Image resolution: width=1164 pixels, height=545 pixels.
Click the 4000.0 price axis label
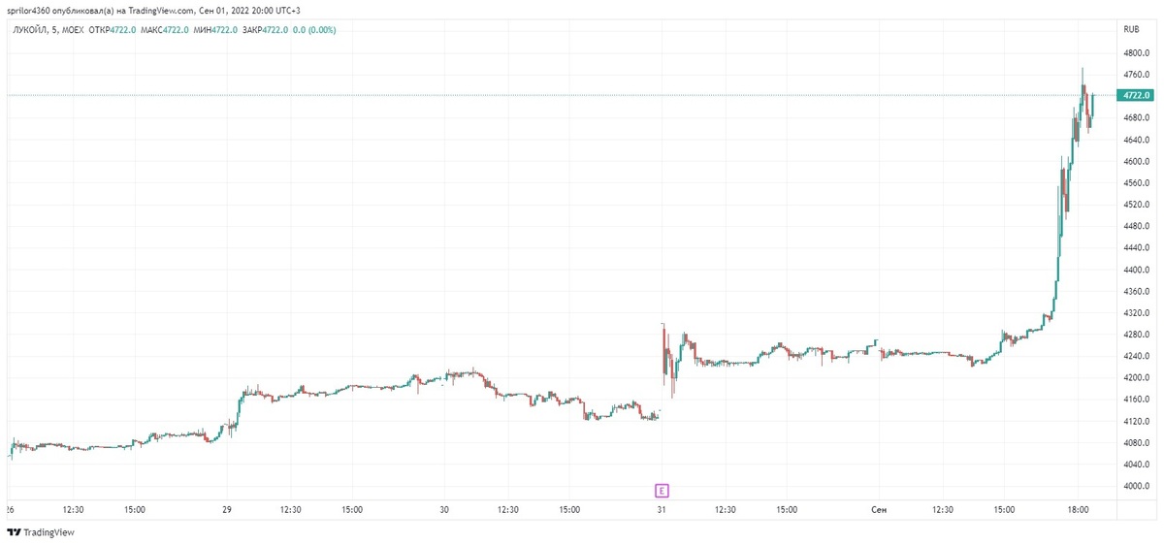pyautogui.click(x=1136, y=486)
